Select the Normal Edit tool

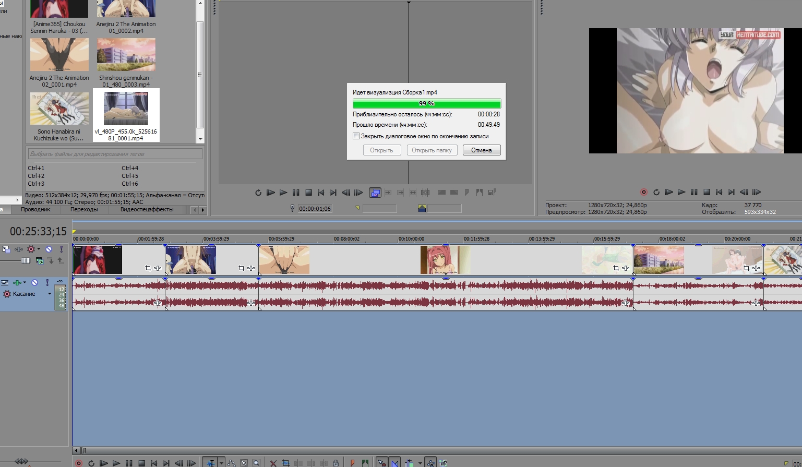[211, 463]
